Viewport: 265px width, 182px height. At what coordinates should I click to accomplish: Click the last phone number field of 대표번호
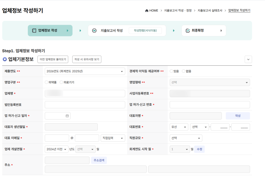point(241,127)
